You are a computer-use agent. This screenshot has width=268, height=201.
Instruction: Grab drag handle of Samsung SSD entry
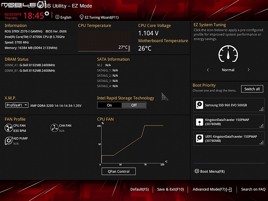(262, 109)
